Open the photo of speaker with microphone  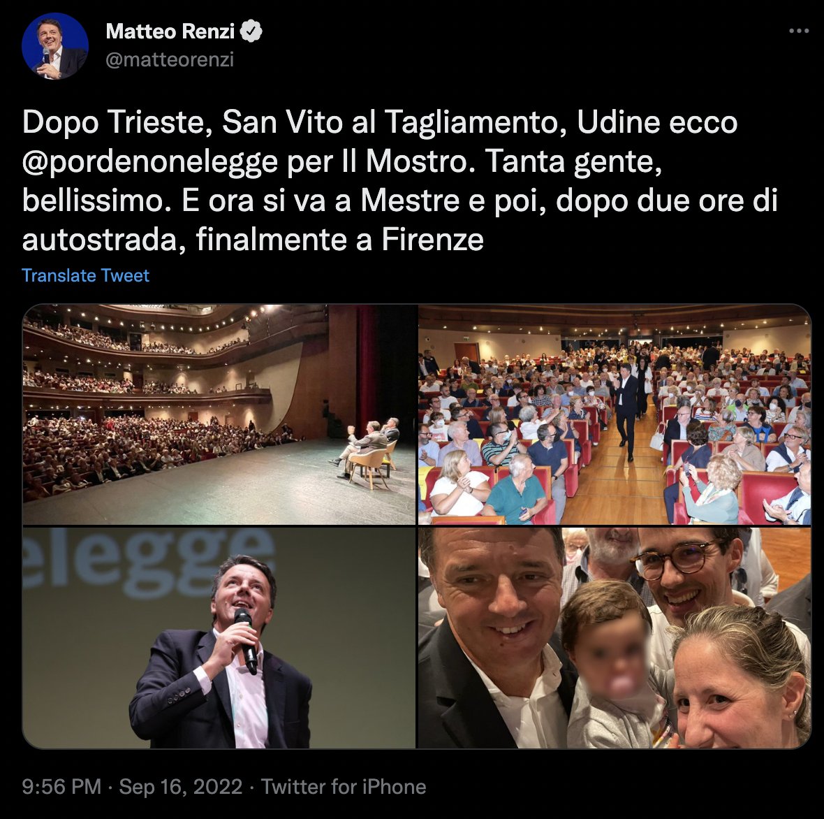tap(219, 638)
